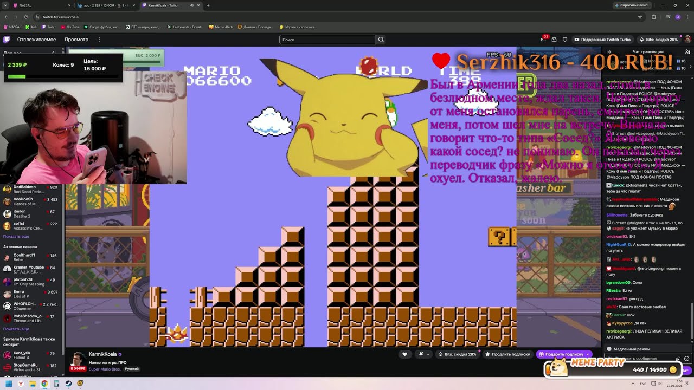
Task: Open the Twitch top-nav three-dot menu
Action: pyautogui.click(x=99, y=40)
